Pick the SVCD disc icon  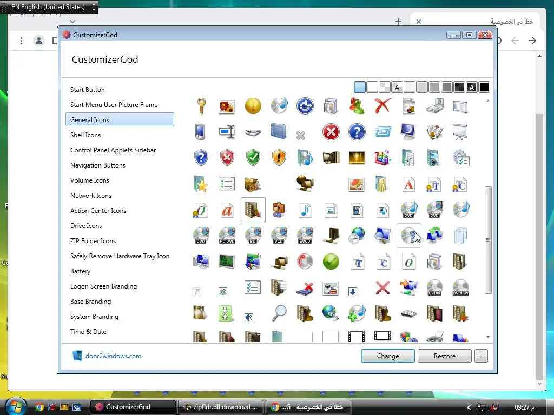point(305,236)
